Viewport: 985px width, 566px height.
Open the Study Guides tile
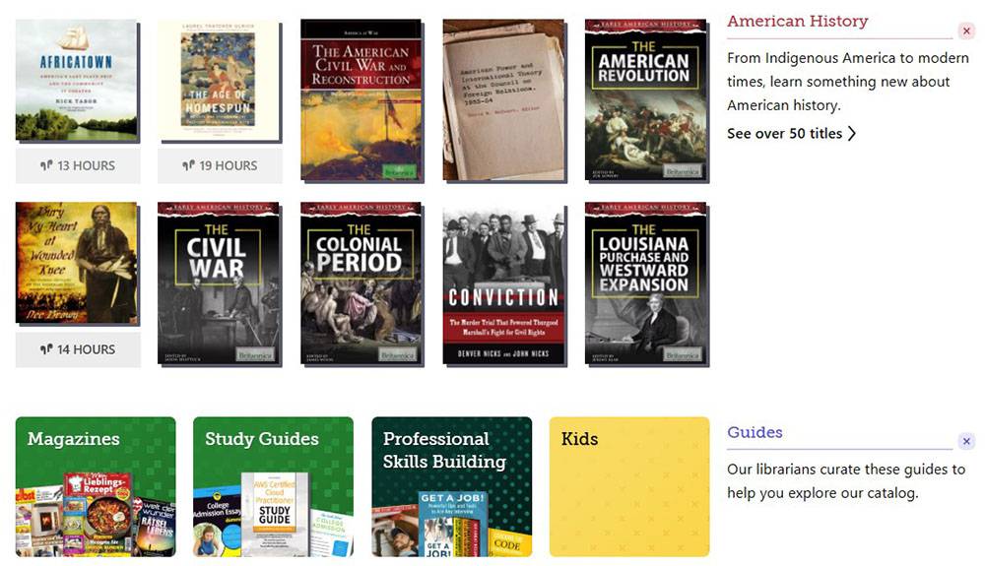coord(273,487)
